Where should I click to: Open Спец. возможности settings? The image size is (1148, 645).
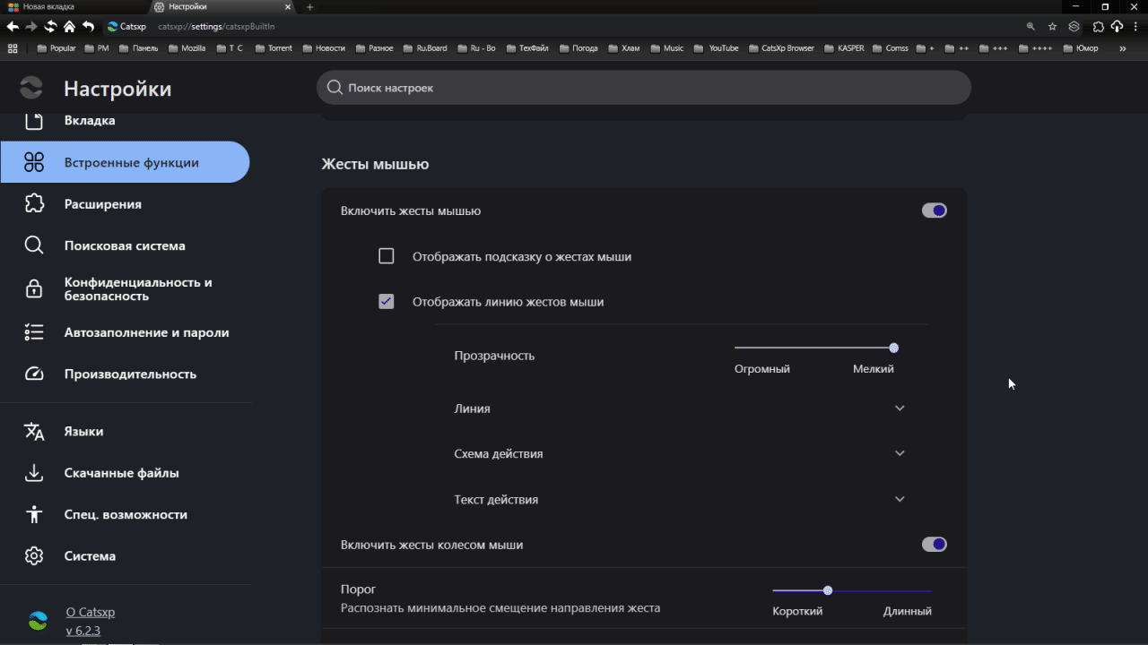[x=125, y=514]
